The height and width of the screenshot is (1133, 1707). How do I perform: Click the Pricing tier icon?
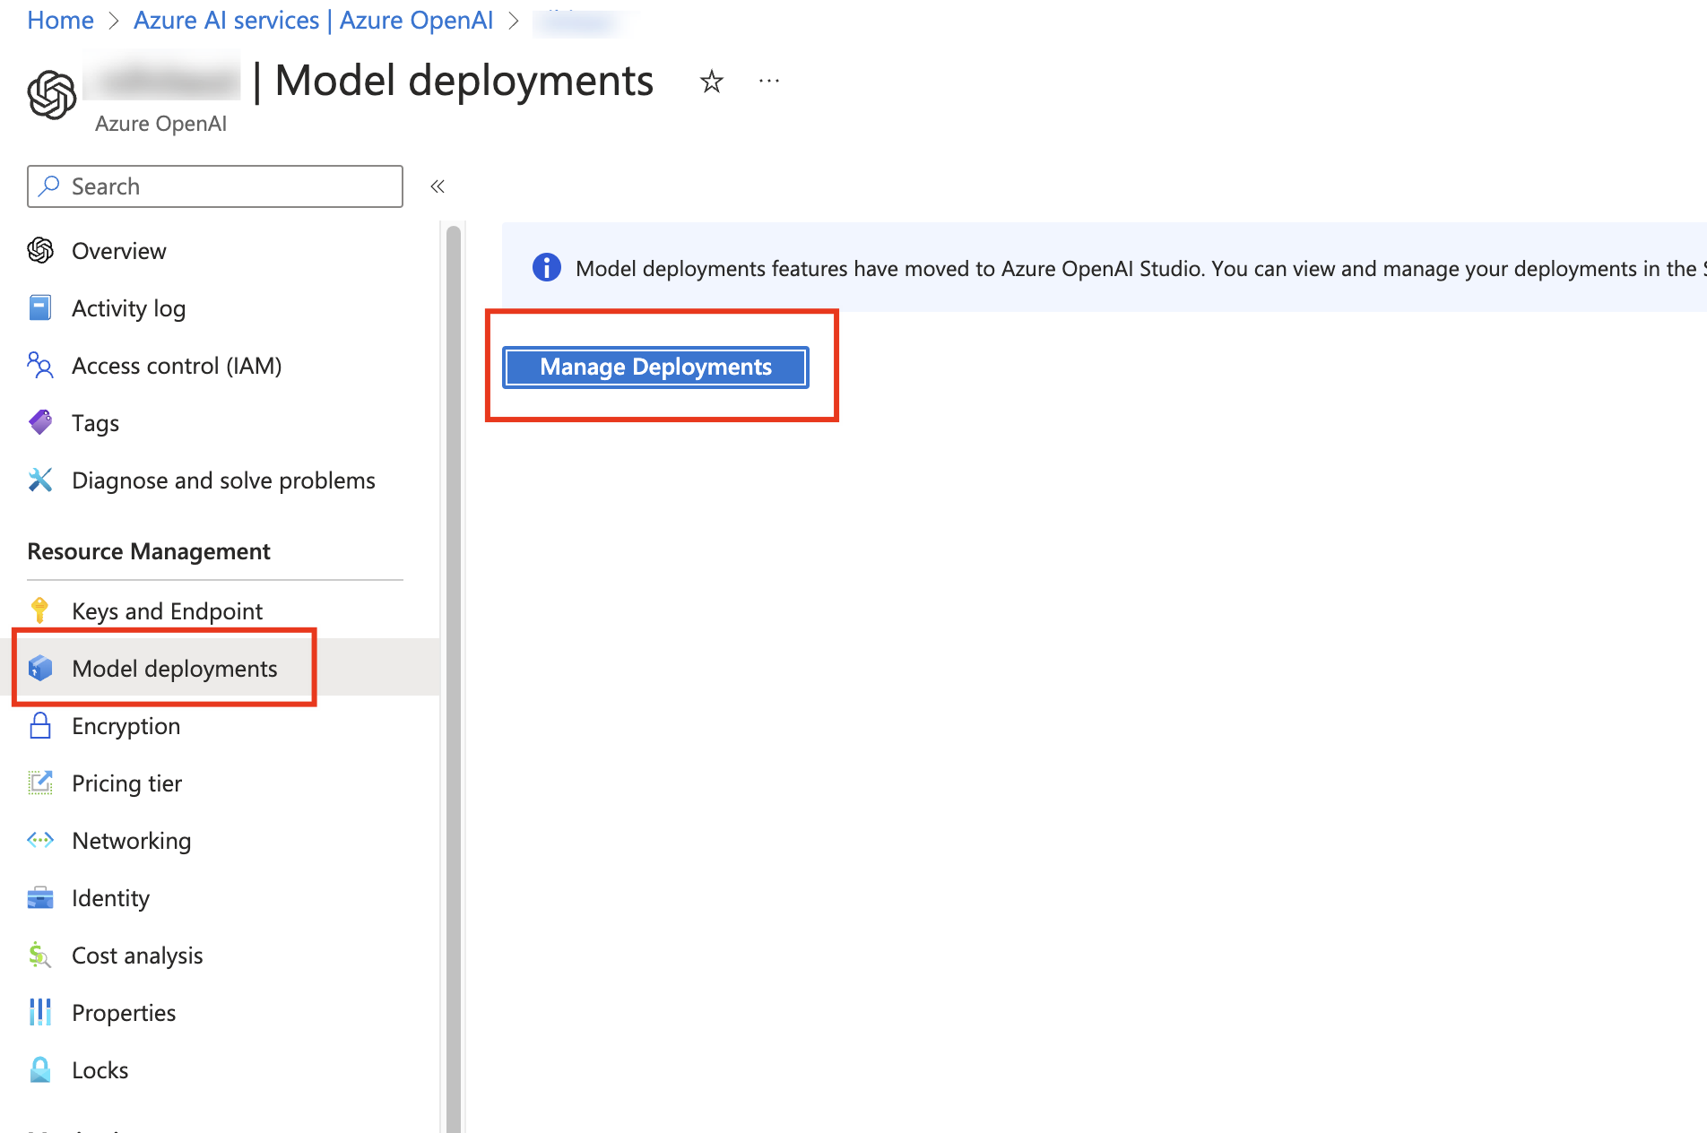[40, 783]
